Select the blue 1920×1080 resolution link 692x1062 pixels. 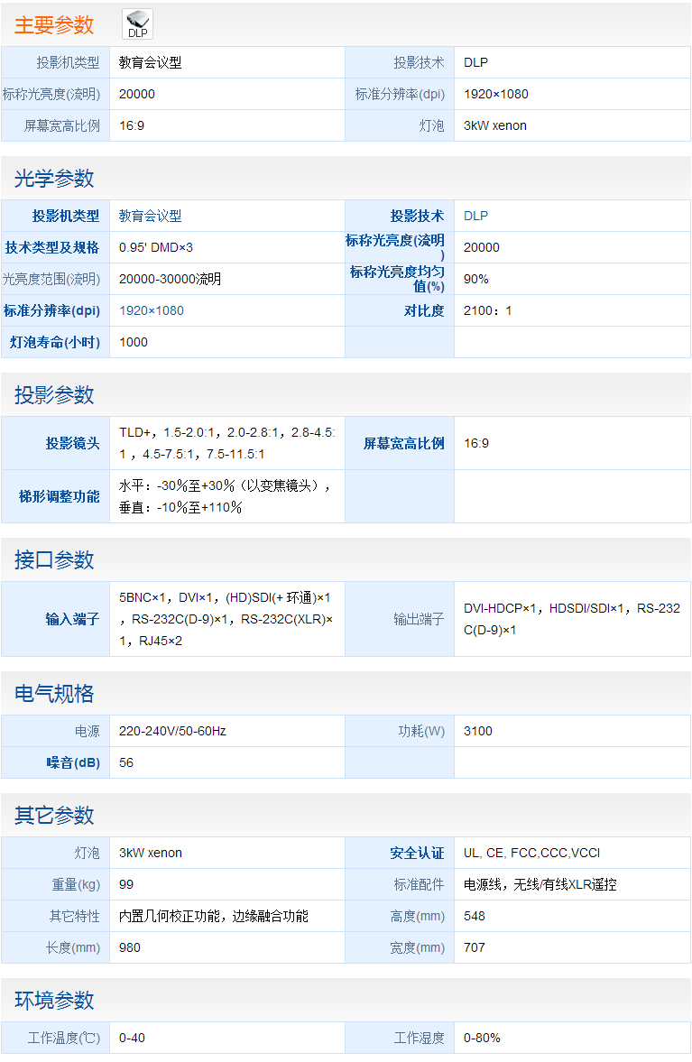pos(151,310)
